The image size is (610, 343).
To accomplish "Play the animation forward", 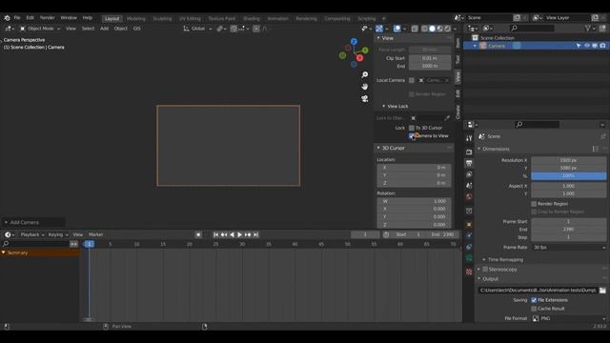I will pos(239,234).
